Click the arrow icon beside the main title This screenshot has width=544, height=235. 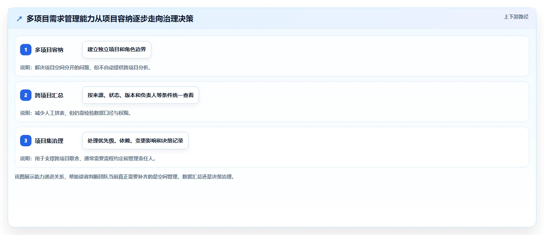point(19,19)
